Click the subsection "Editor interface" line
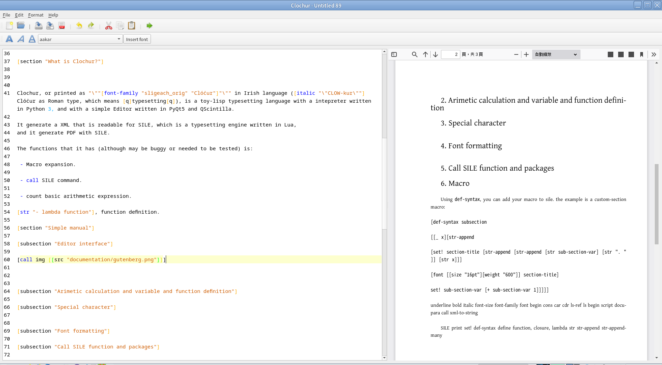 coord(65,244)
